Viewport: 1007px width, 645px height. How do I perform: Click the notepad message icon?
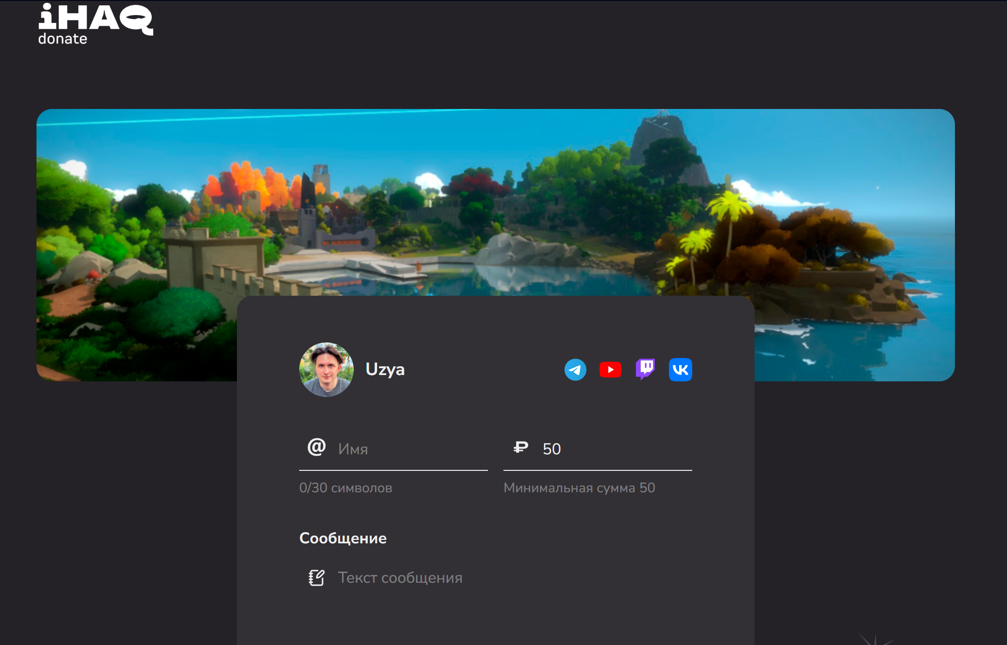pos(316,578)
